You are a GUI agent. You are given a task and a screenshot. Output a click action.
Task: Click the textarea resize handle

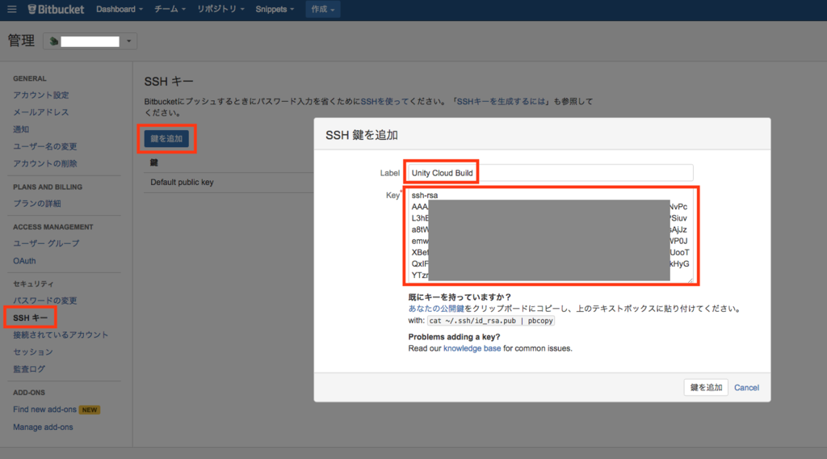(x=690, y=280)
